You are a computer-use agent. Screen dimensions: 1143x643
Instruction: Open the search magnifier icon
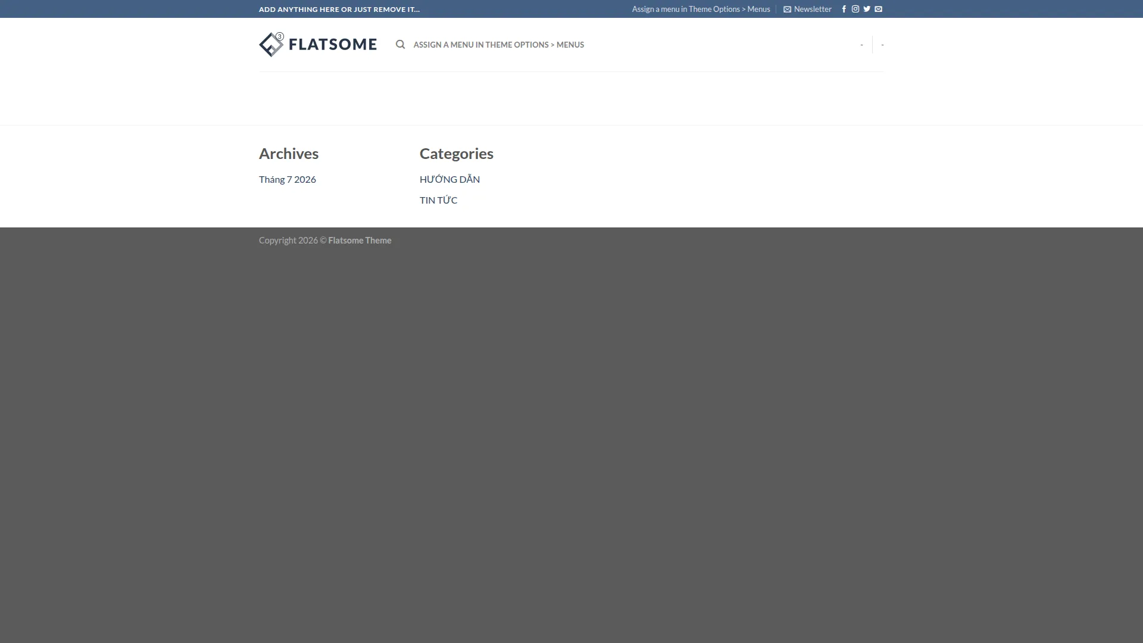(400, 45)
